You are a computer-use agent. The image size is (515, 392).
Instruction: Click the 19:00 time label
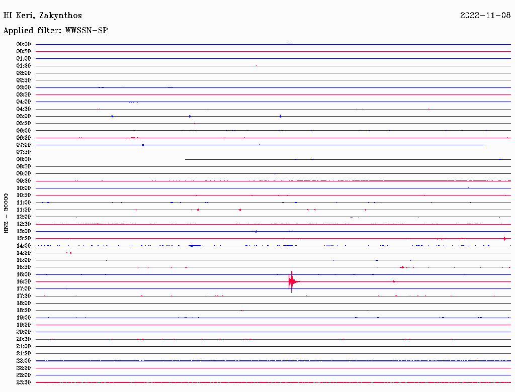pyautogui.click(x=24, y=318)
